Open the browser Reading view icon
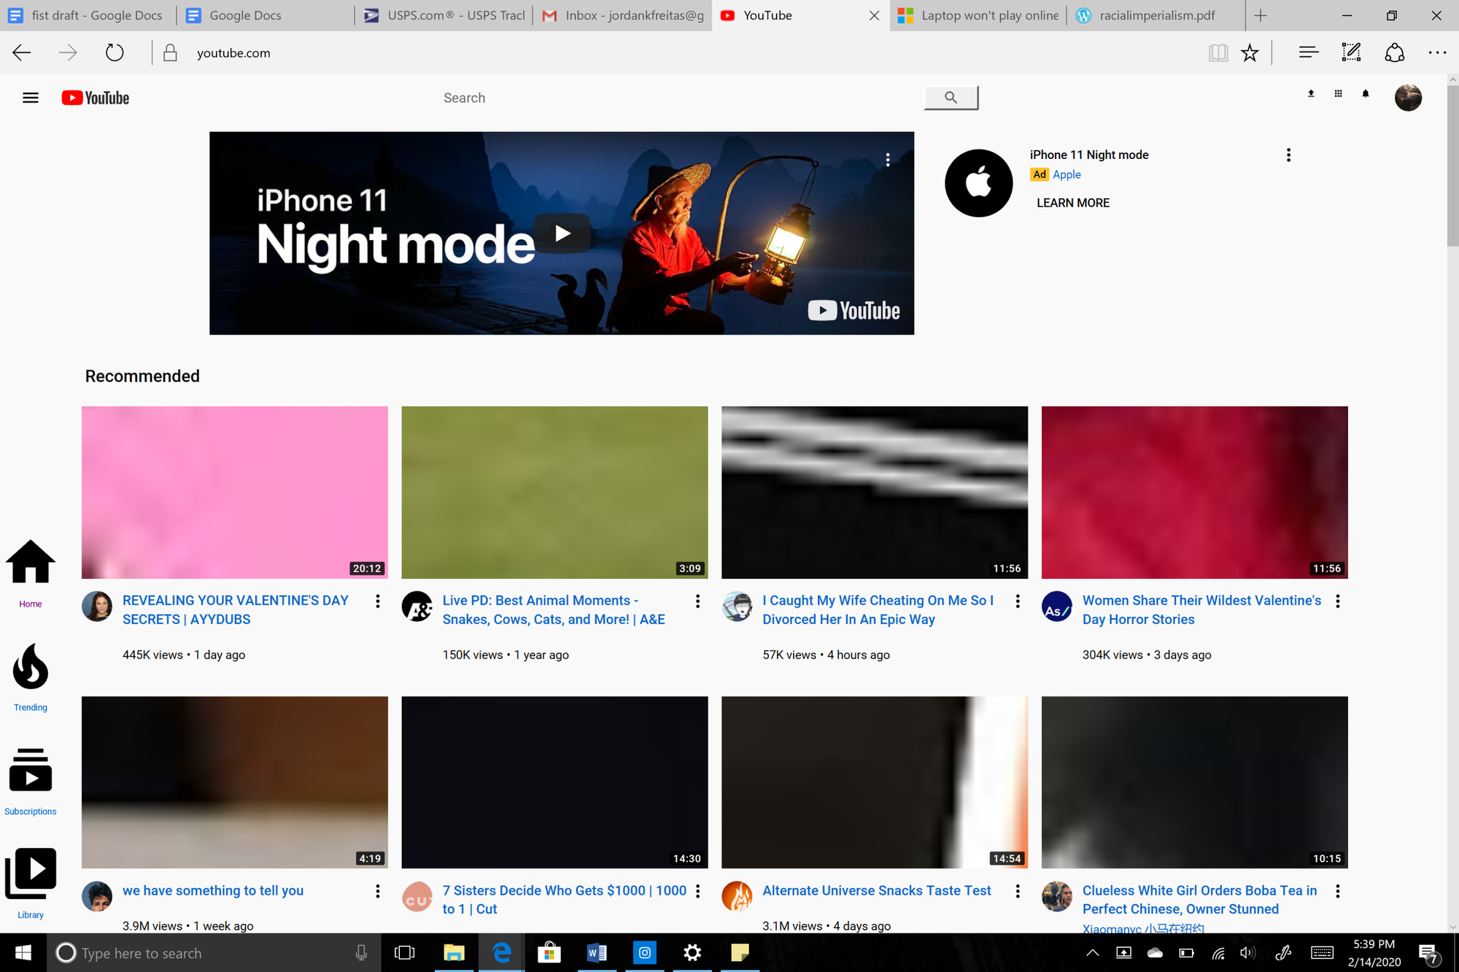 tap(1218, 53)
